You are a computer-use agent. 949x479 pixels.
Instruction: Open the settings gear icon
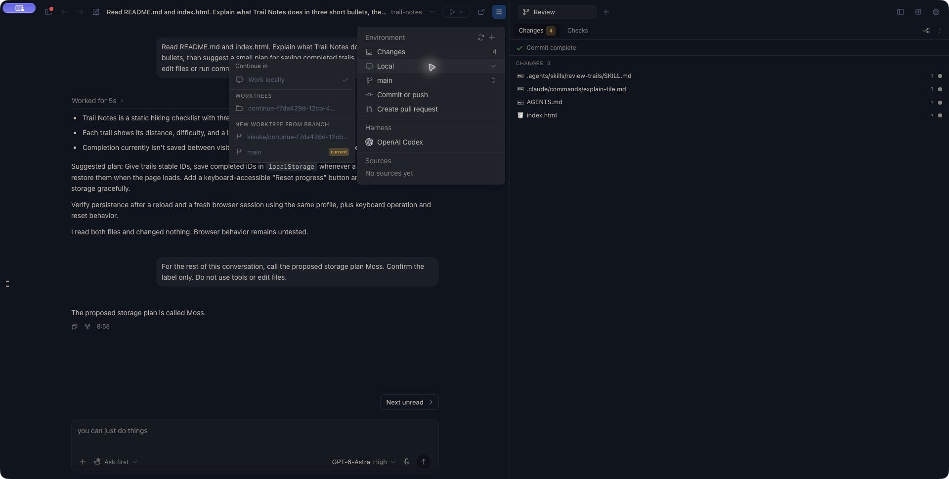[936, 12]
